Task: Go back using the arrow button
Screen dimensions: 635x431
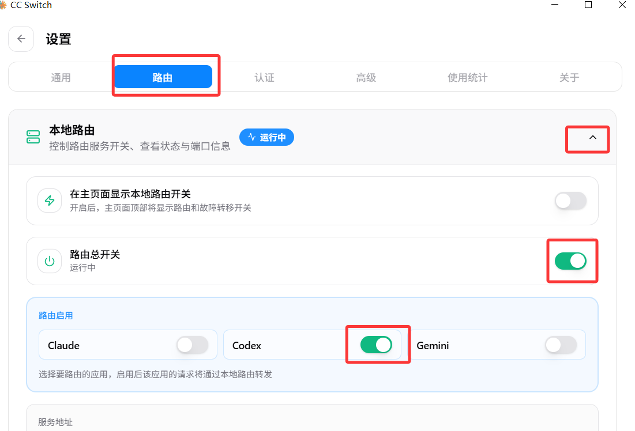Action: 21,39
